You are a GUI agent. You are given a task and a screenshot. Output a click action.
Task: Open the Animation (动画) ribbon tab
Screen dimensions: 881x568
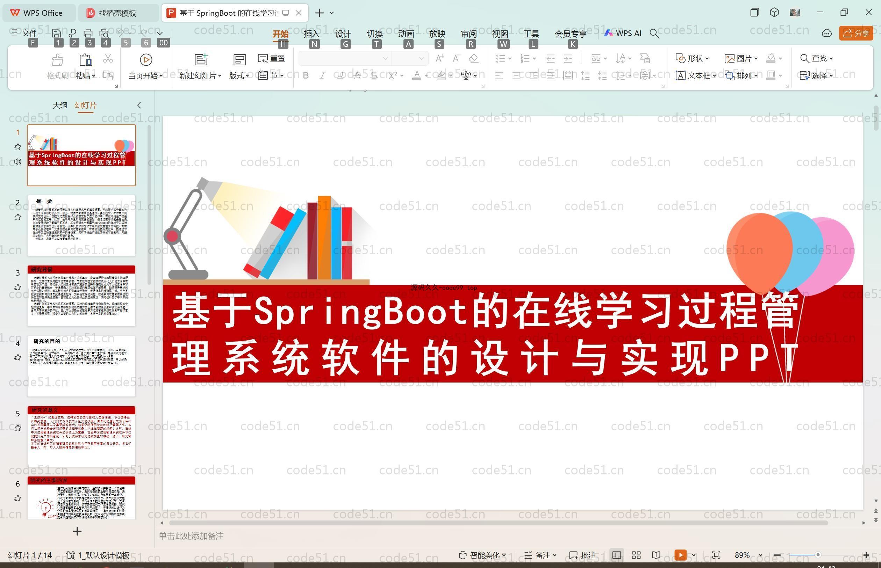406,34
